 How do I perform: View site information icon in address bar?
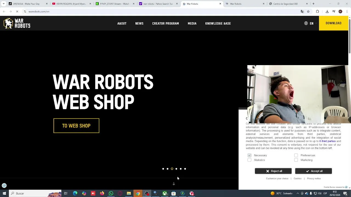pos(25,11)
